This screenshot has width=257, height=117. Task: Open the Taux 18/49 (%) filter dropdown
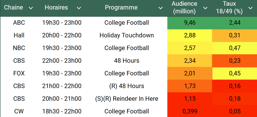tap(250, 8)
